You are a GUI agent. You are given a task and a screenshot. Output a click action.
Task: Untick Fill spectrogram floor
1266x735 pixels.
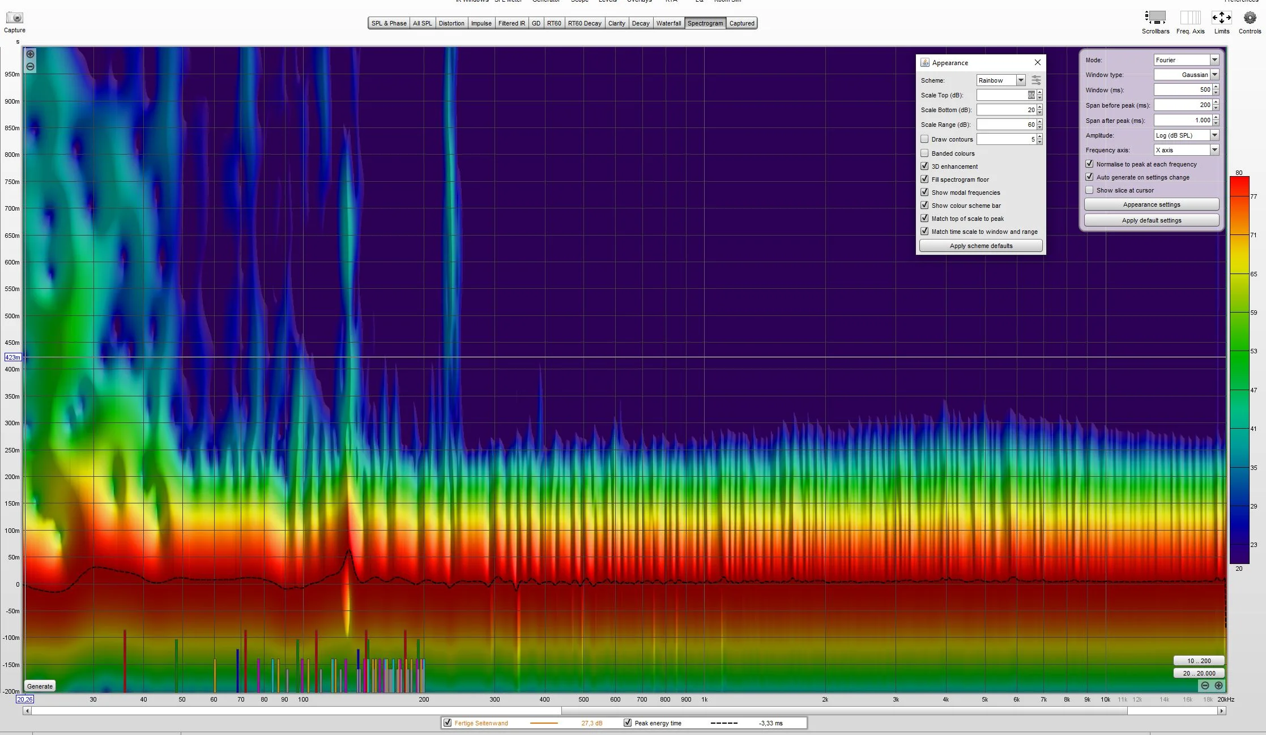(x=924, y=180)
